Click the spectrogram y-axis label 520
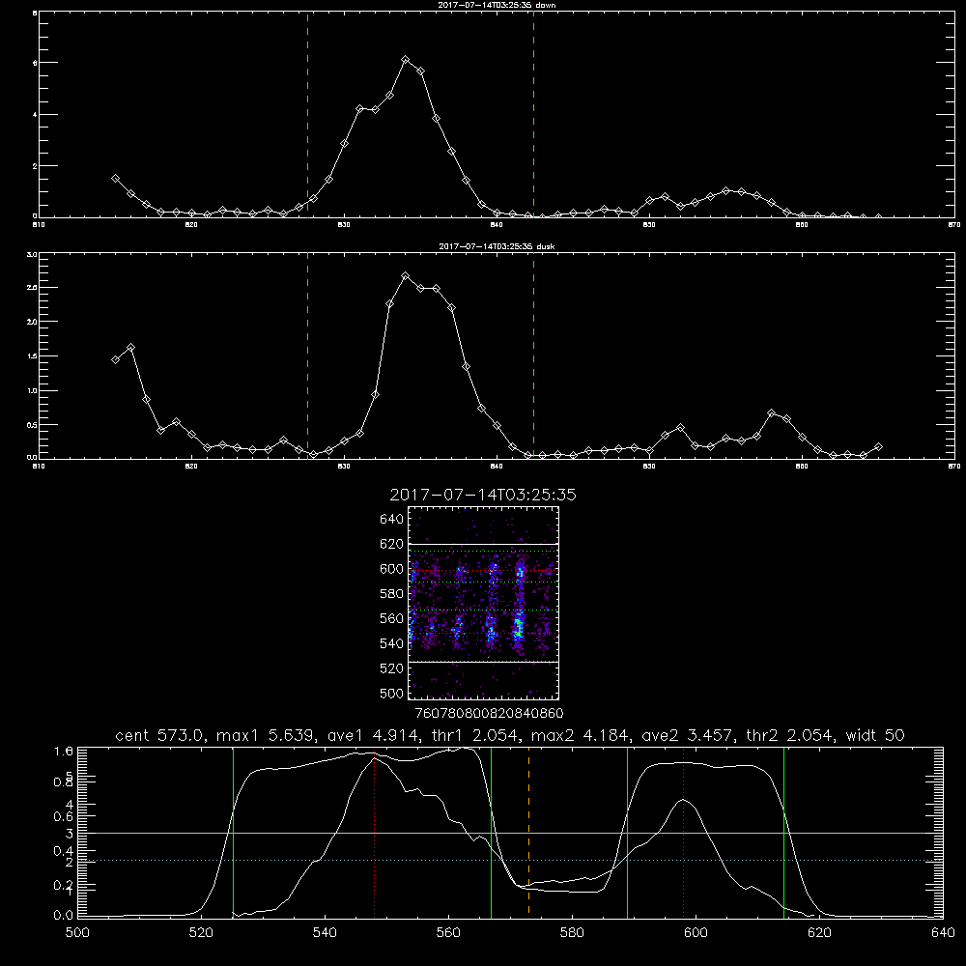Viewport: 966px width, 966px height. tap(392, 668)
